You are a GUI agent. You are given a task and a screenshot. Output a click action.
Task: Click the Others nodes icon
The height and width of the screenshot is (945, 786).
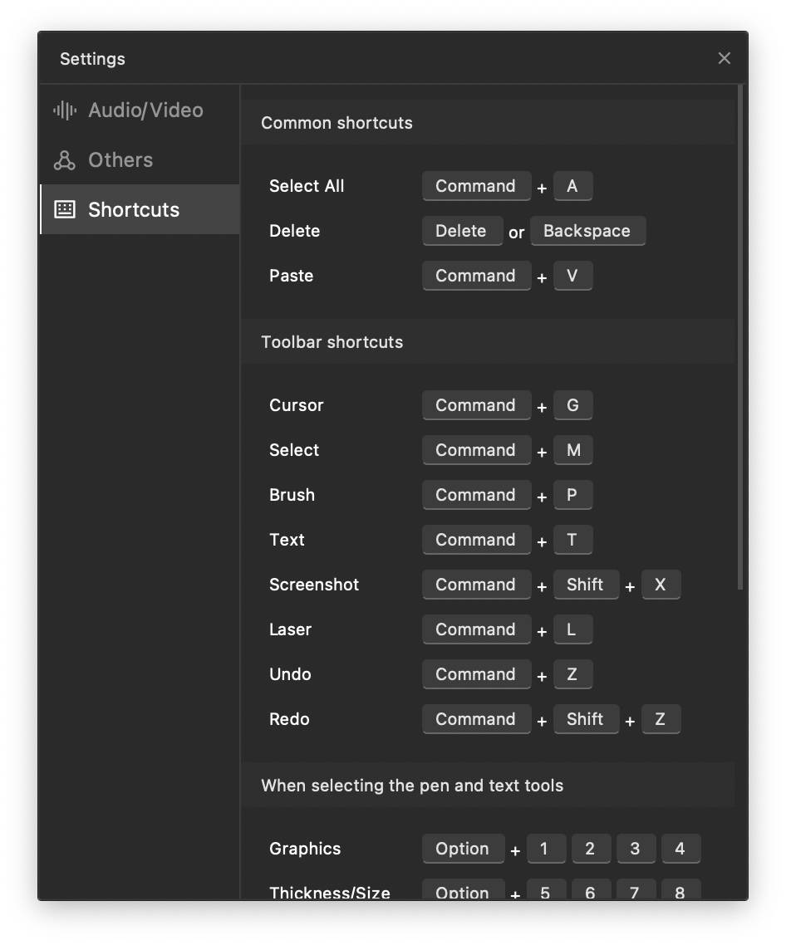[65, 160]
